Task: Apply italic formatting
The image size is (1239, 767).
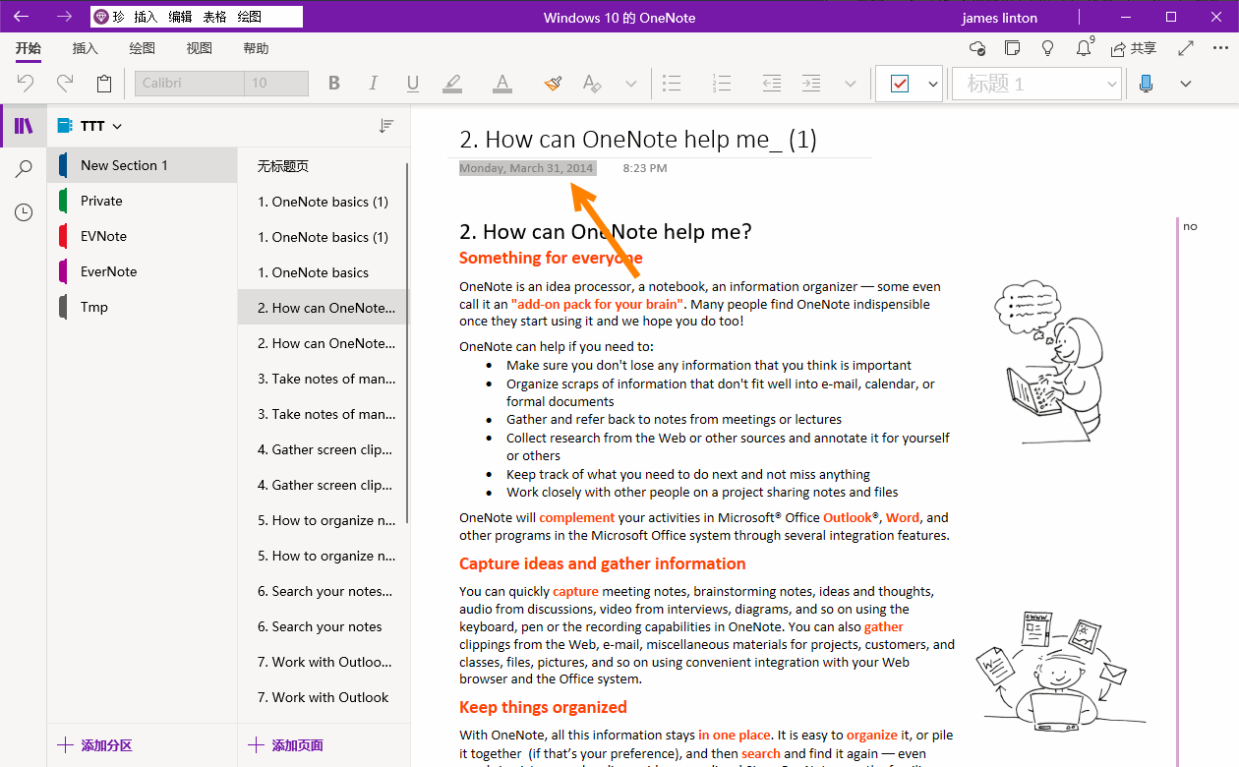Action: 373,83
